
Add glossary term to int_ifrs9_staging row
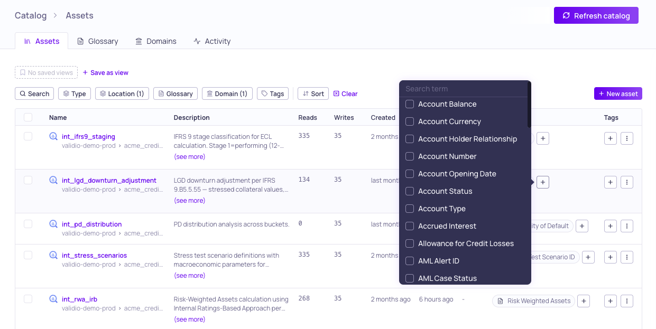pos(543,138)
